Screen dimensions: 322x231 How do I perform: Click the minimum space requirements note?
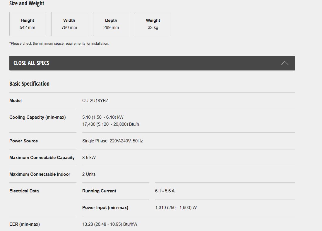(59, 44)
